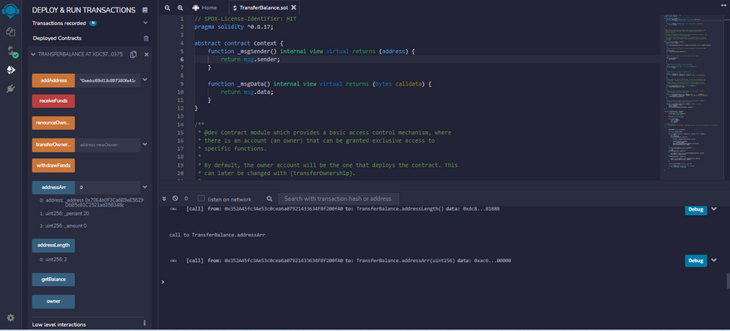Debug the addressLength call transaction

pyautogui.click(x=695, y=209)
